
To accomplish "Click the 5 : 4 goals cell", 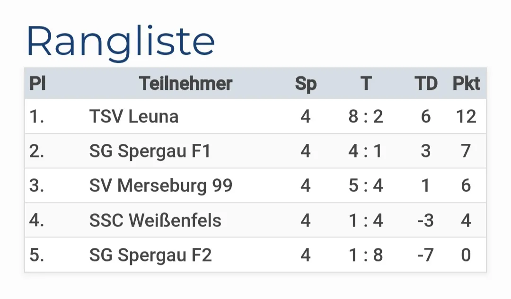I will 366,185.
